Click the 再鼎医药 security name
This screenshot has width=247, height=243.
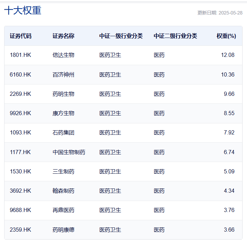tap(63, 210)
